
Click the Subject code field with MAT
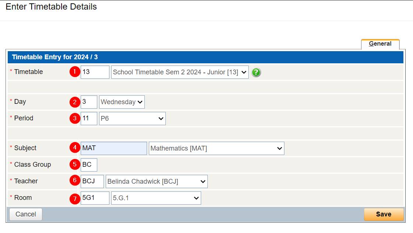[x=113, y=148]
